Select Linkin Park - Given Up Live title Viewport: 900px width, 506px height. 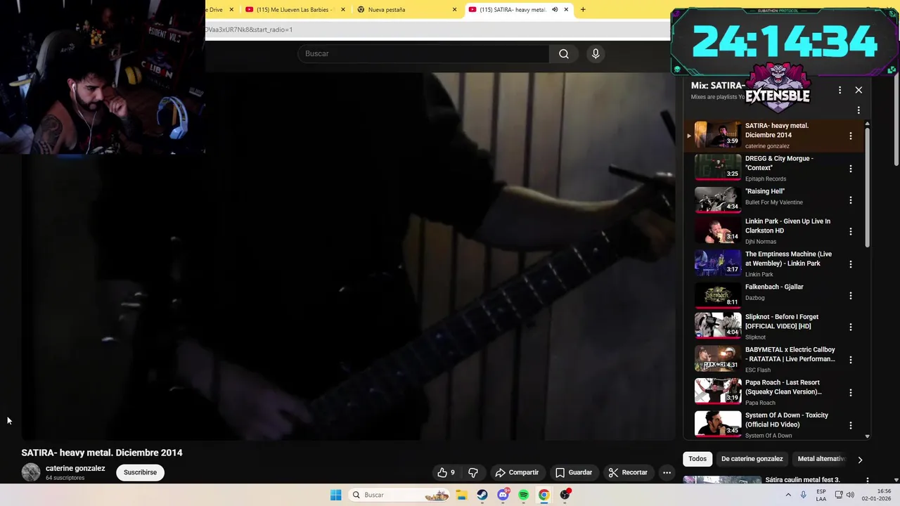coord(787,226)
